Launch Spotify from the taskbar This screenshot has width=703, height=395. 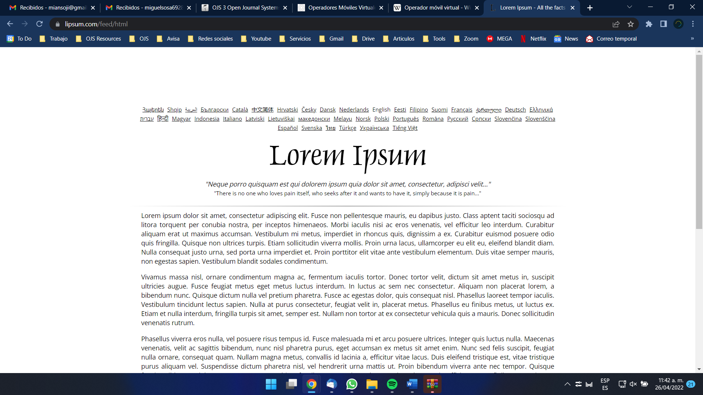(392, 384)
